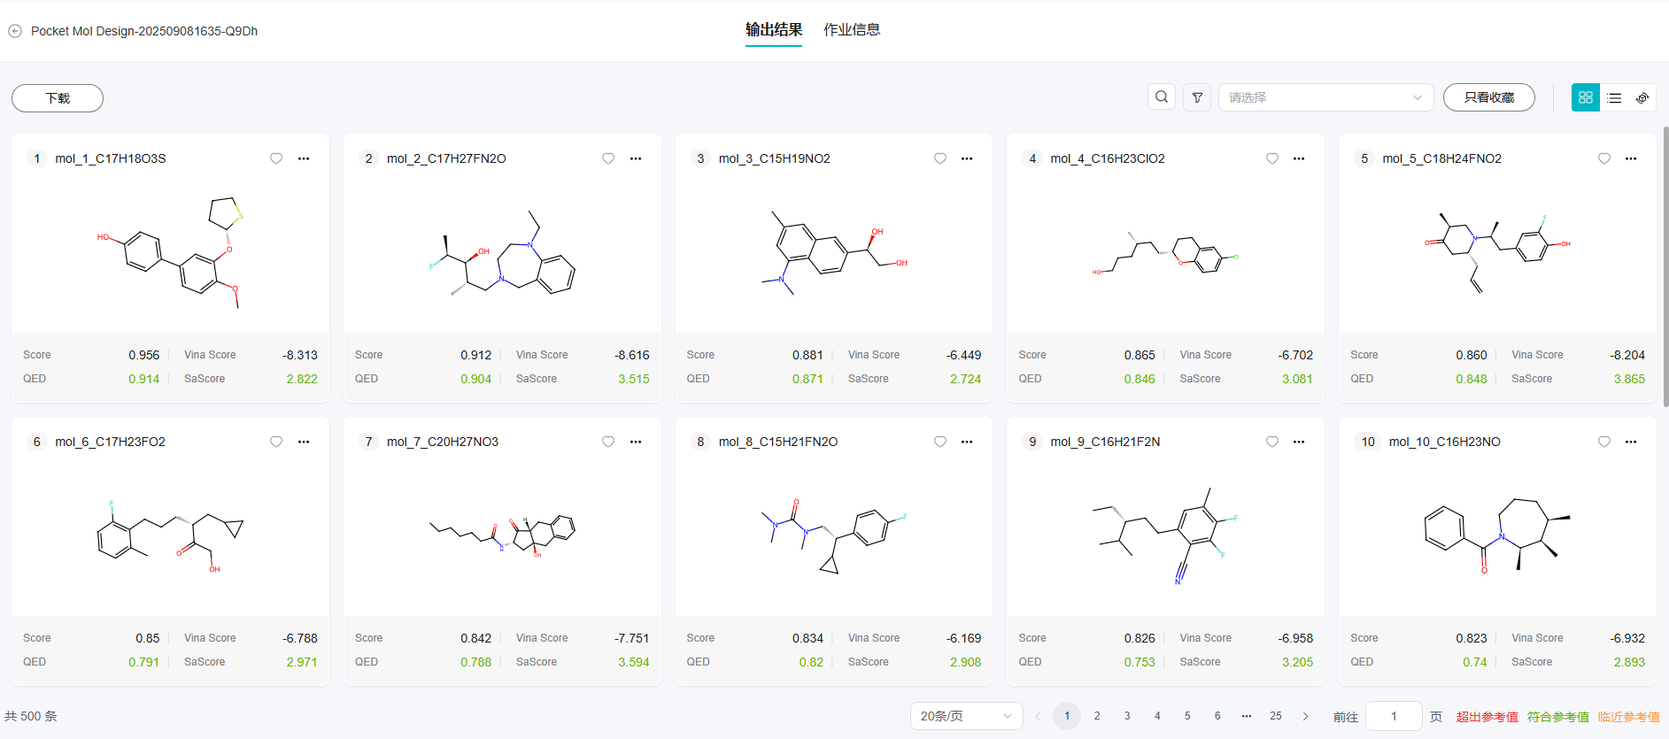Open mol_10 structure thumbnail
Screen dimensions: 1669x739
point(1497,536)
